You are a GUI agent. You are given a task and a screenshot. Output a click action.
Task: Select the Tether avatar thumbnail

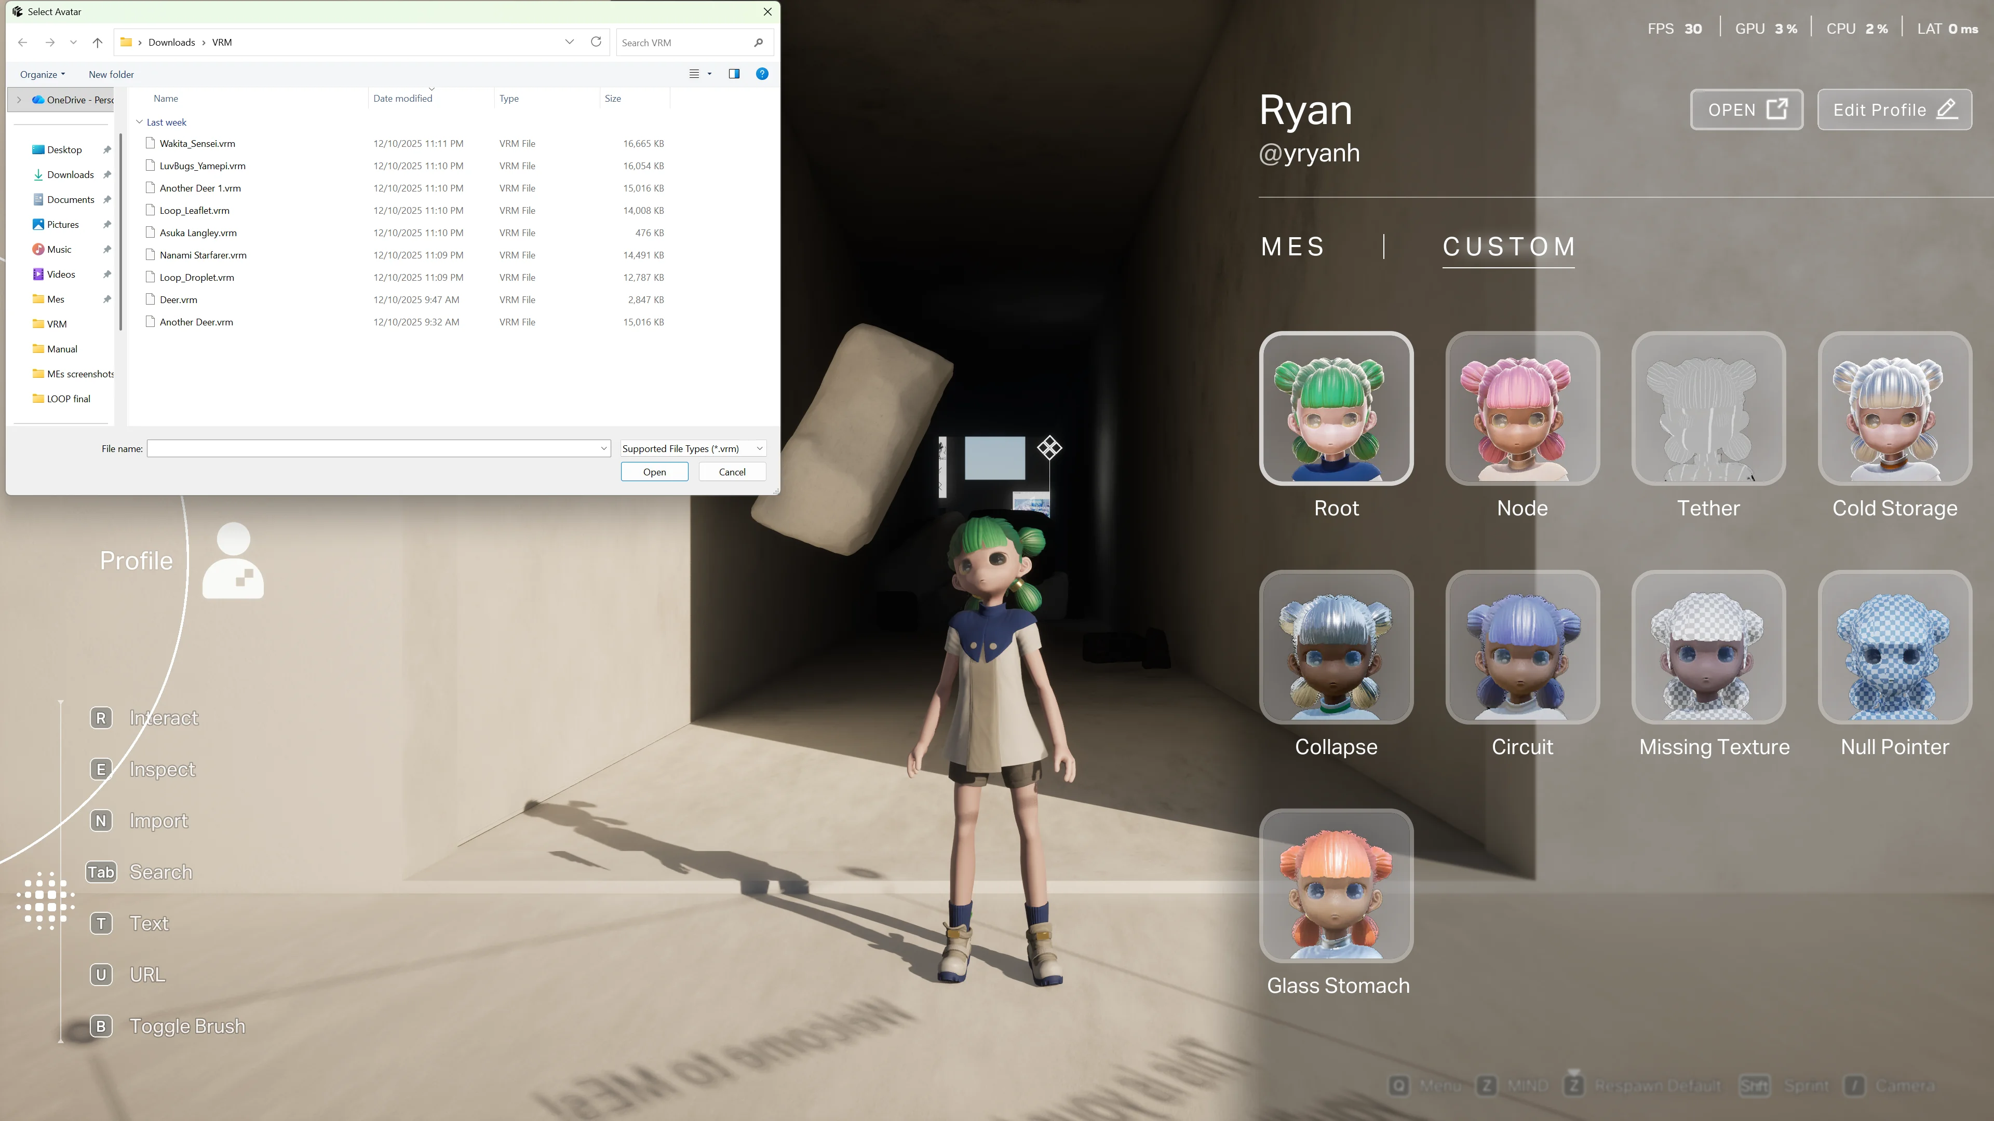1708,408
